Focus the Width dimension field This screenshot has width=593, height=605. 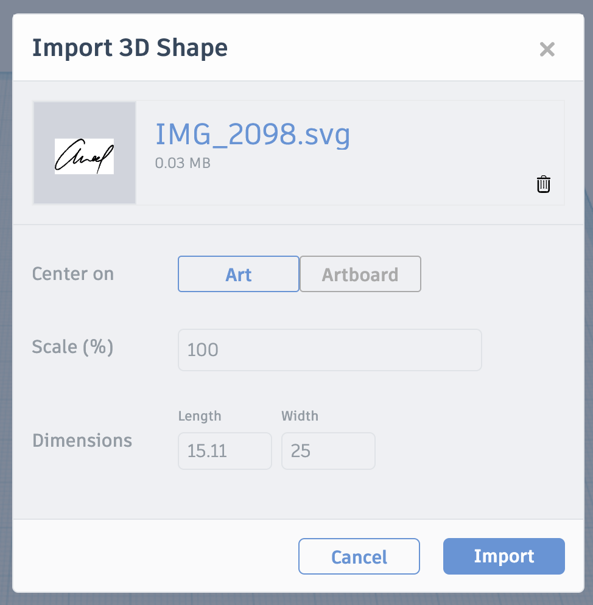click(328, 451)
